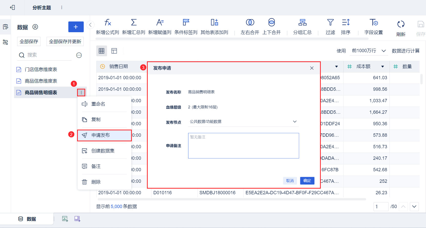Click 左右合并 toolbar icon
This screenshot has width=426, height=228.
[x=250, y=27]
